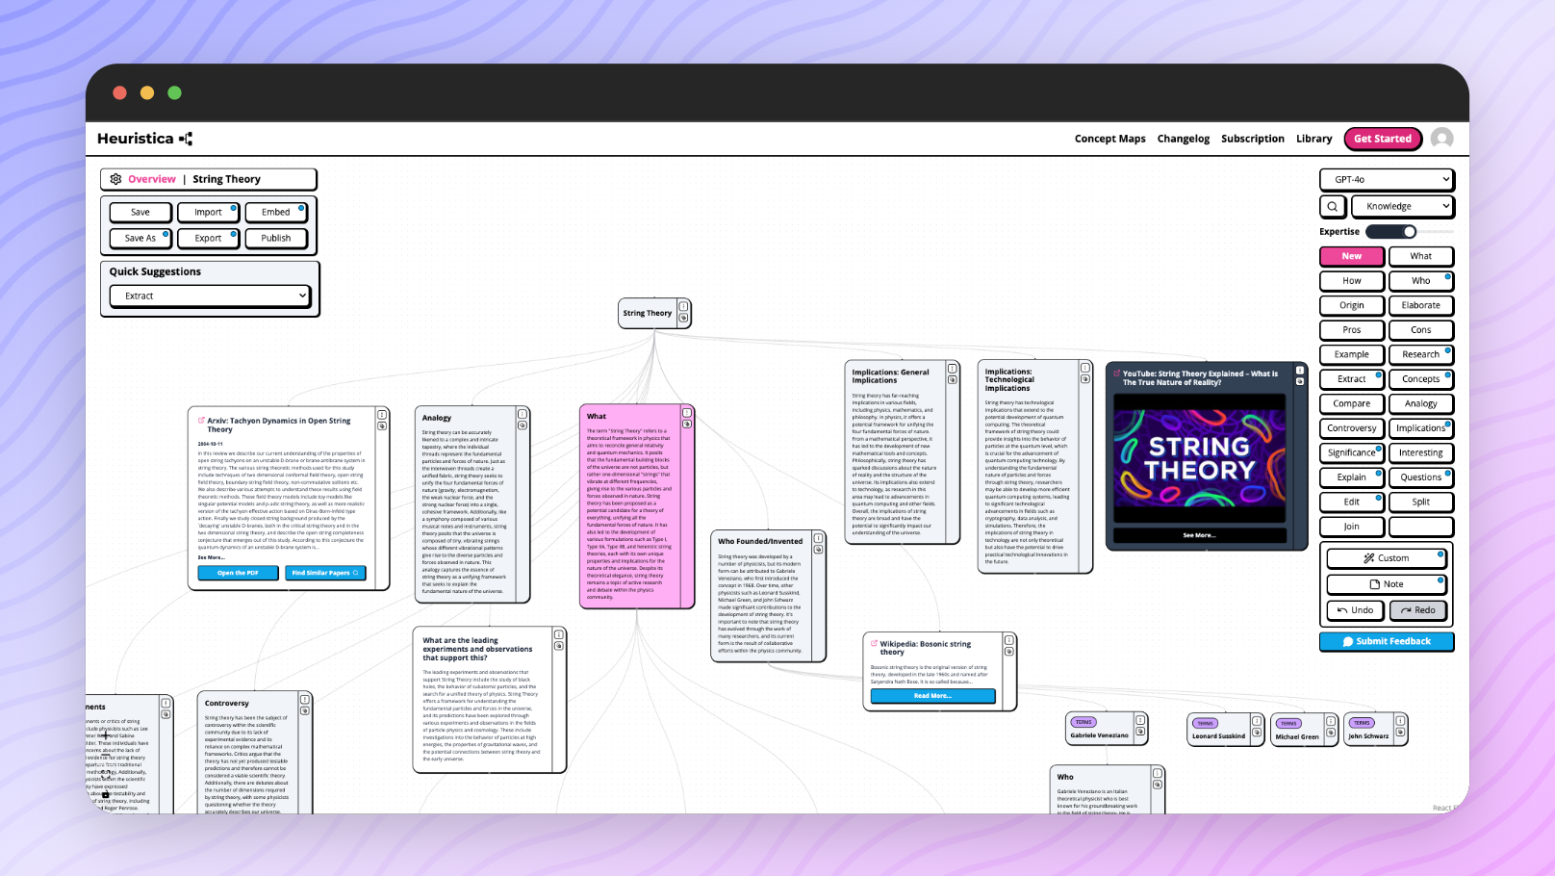Viewport: 1555px width, 876px height.
Task: Copy the String Theory root node
Action: pos(683,318)
